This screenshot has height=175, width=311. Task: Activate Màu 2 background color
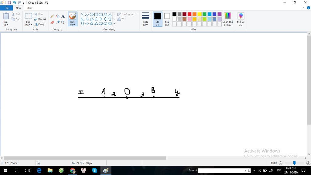(167, 19)
